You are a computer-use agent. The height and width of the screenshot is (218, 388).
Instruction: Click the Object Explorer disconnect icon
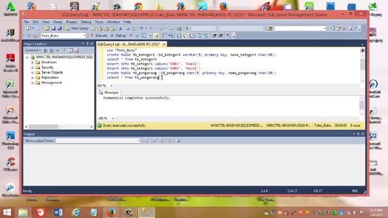click(52, 50)
